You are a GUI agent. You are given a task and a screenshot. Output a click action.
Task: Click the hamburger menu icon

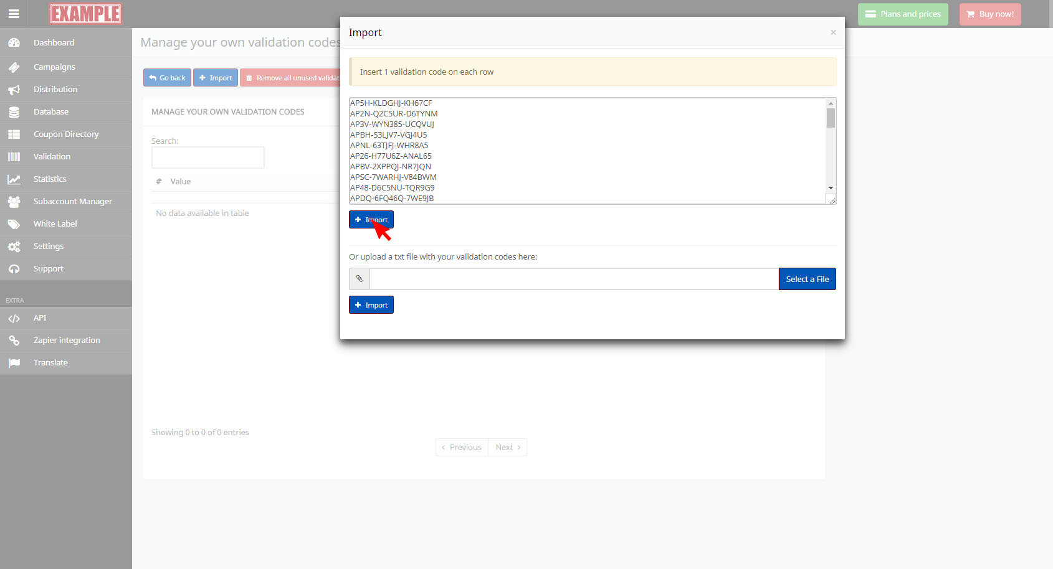click(14, 14)
